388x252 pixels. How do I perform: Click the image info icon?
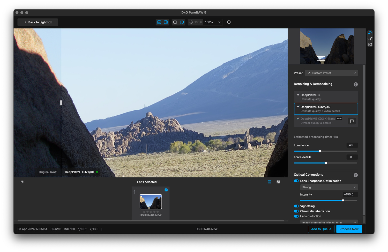click(x=229, y=22)
